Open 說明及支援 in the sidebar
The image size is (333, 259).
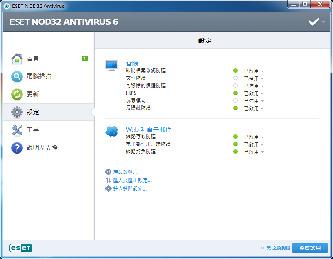click(49, 148)
